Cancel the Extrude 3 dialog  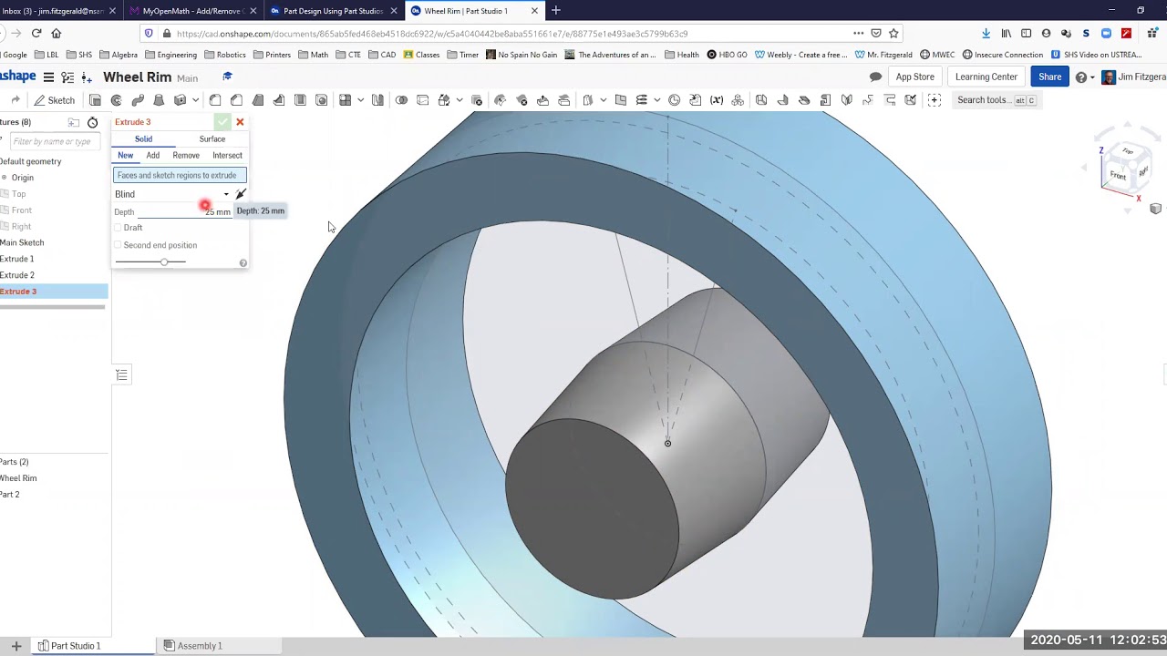pos(240,122)
